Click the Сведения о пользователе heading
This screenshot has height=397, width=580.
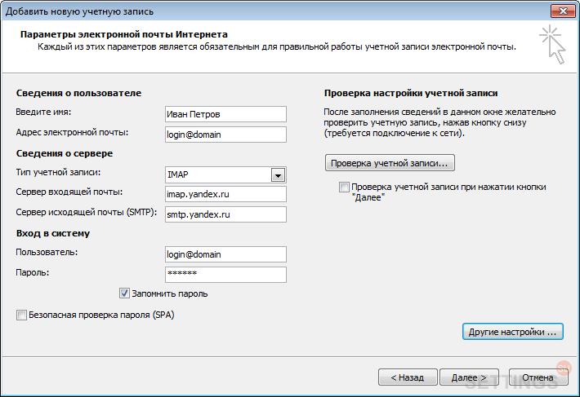click(78, 93)
